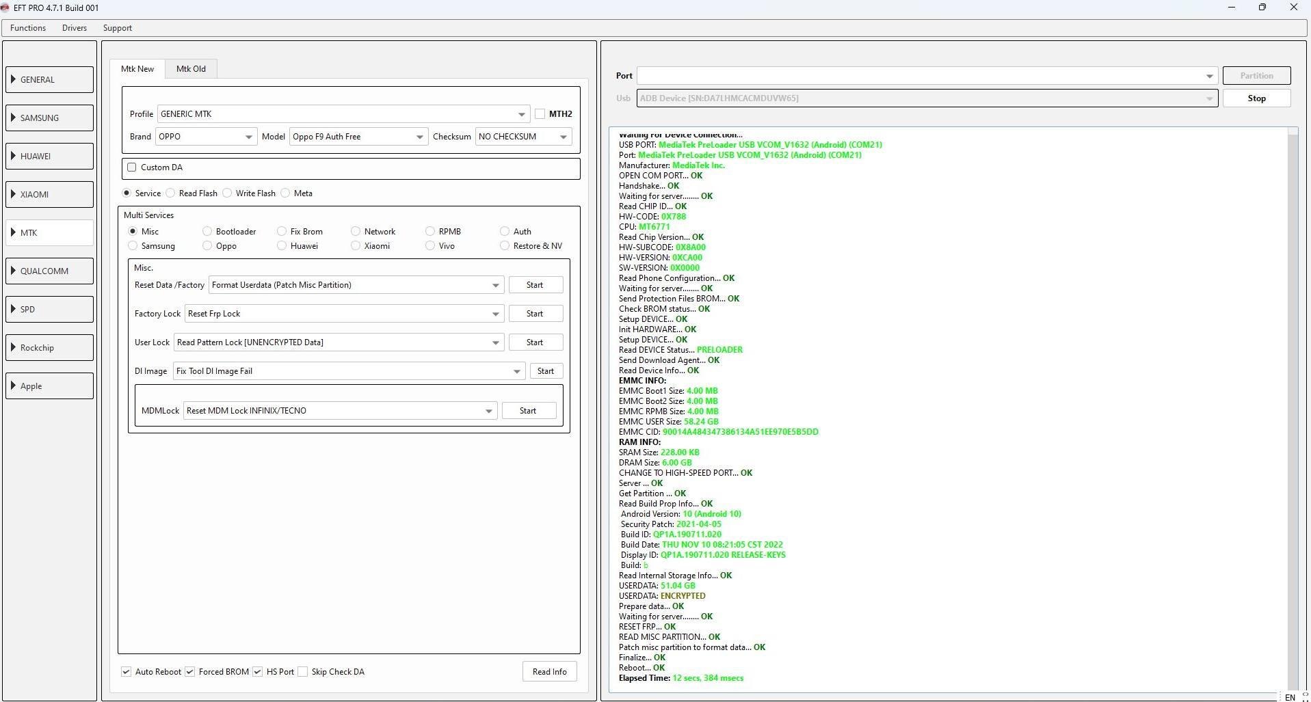Image resolution: width=1311 pixels, height=702 pixels.
Task: Click the Stop button
Action: click(x=1256, y=98)
